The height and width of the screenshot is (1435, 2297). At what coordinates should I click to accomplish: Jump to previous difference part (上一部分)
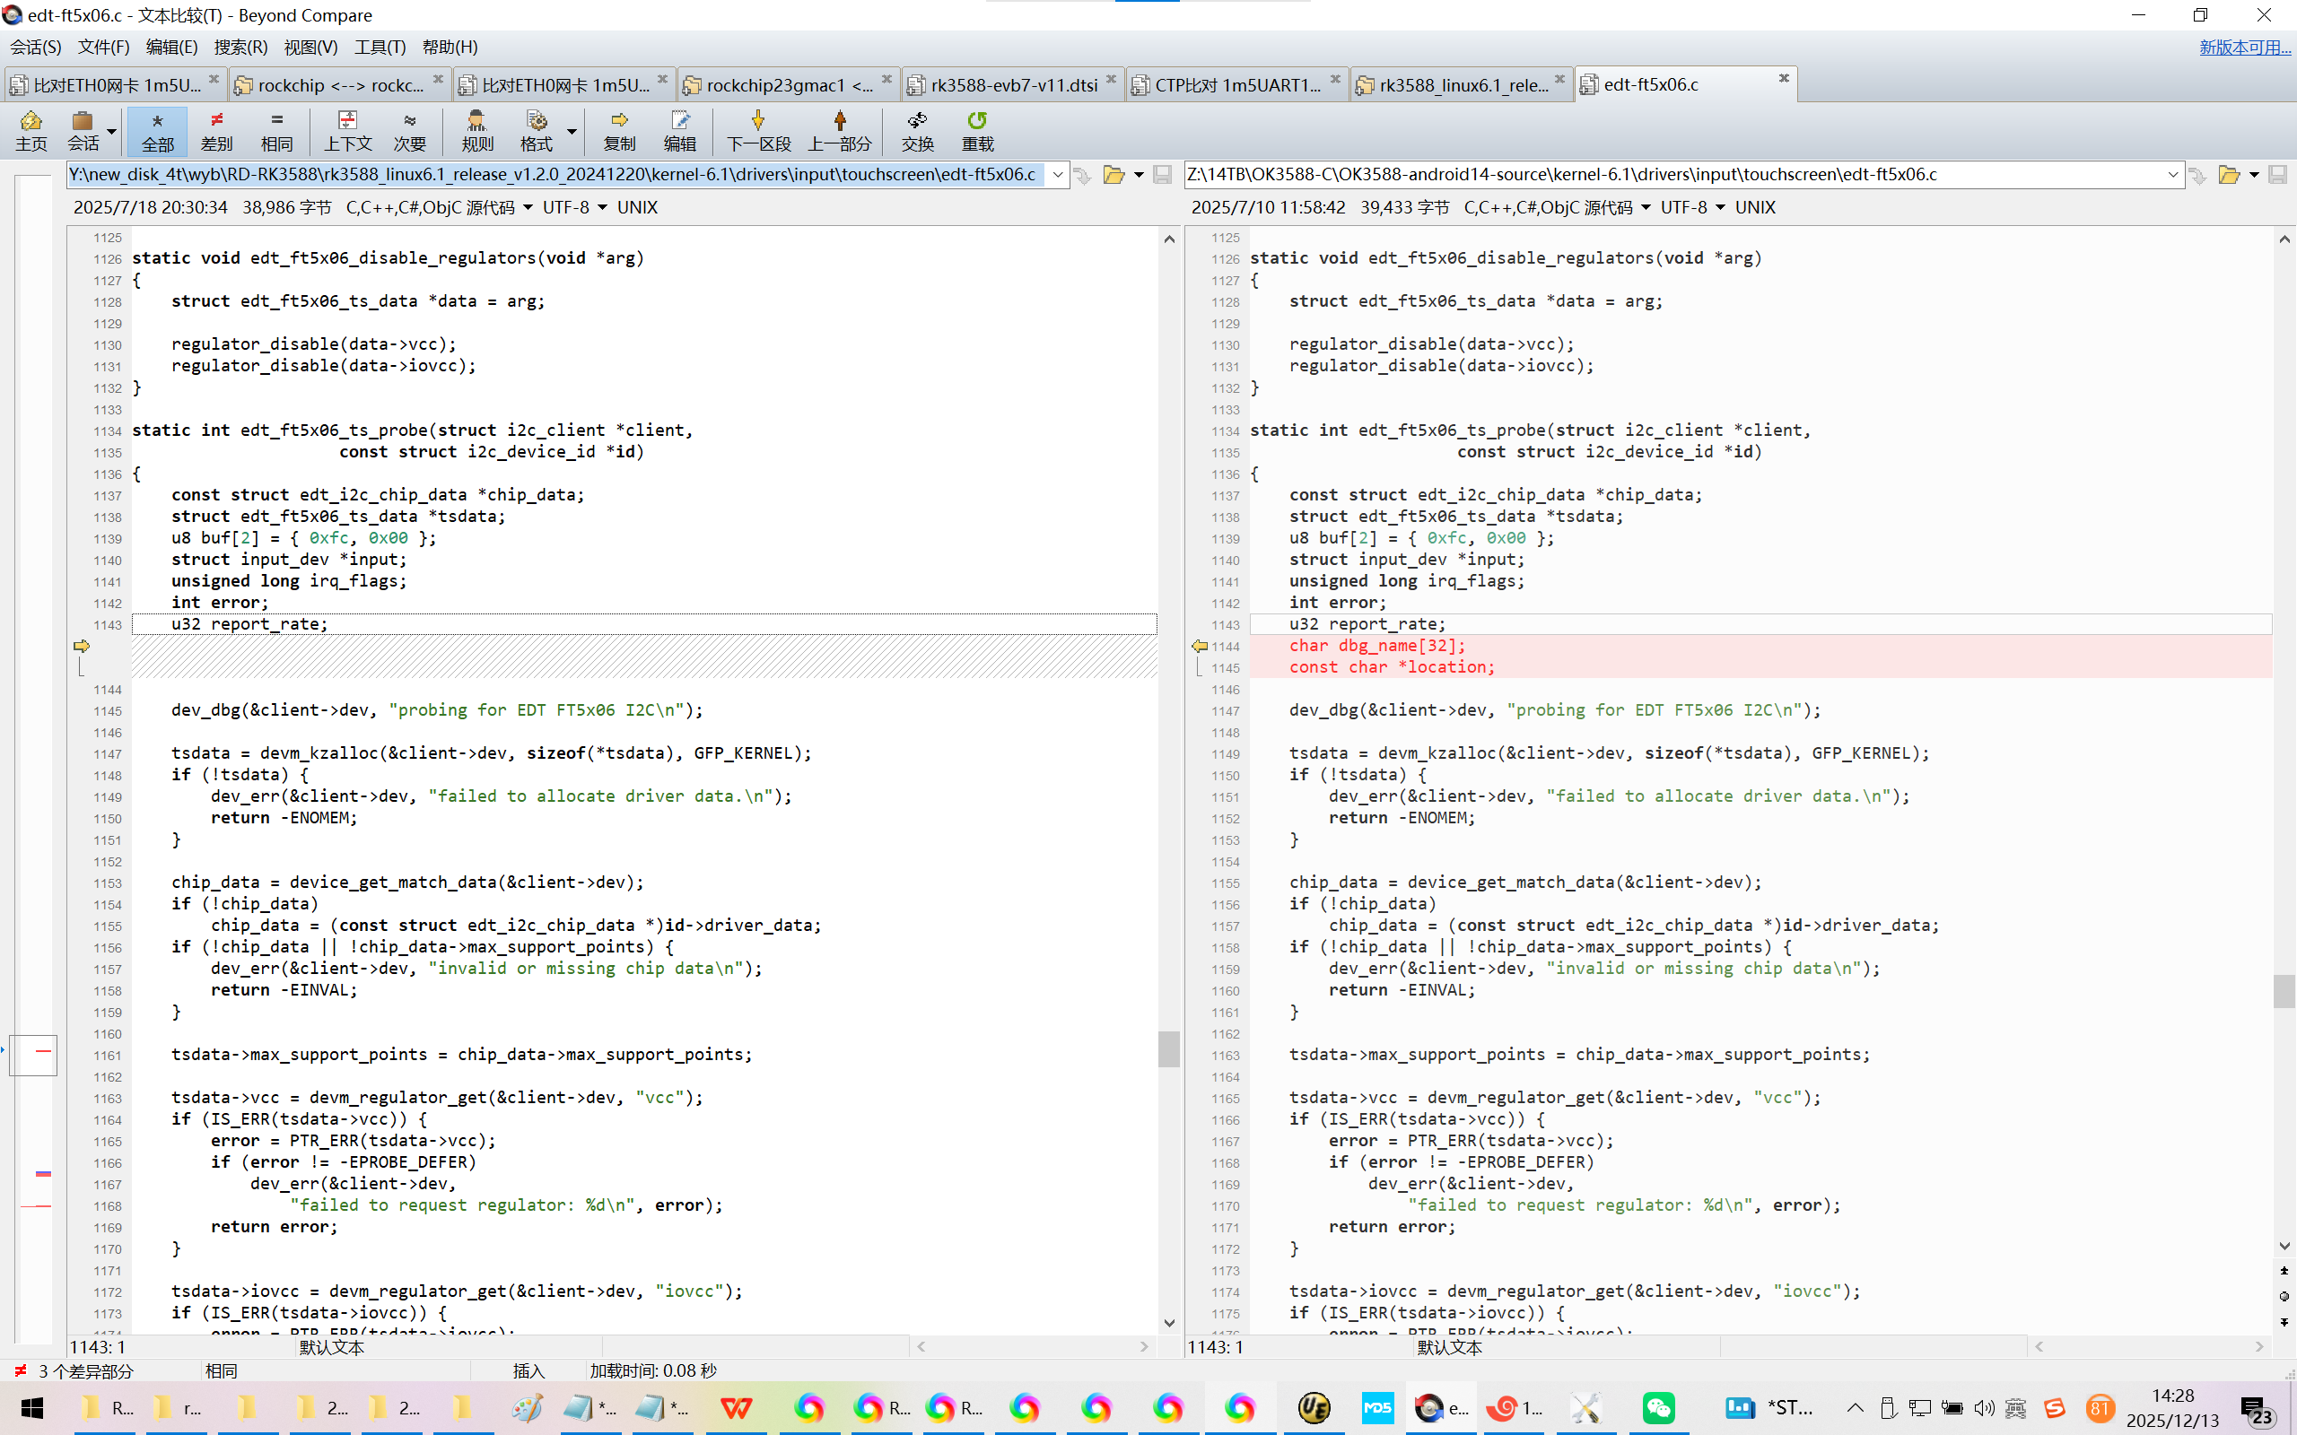[839, 130]
